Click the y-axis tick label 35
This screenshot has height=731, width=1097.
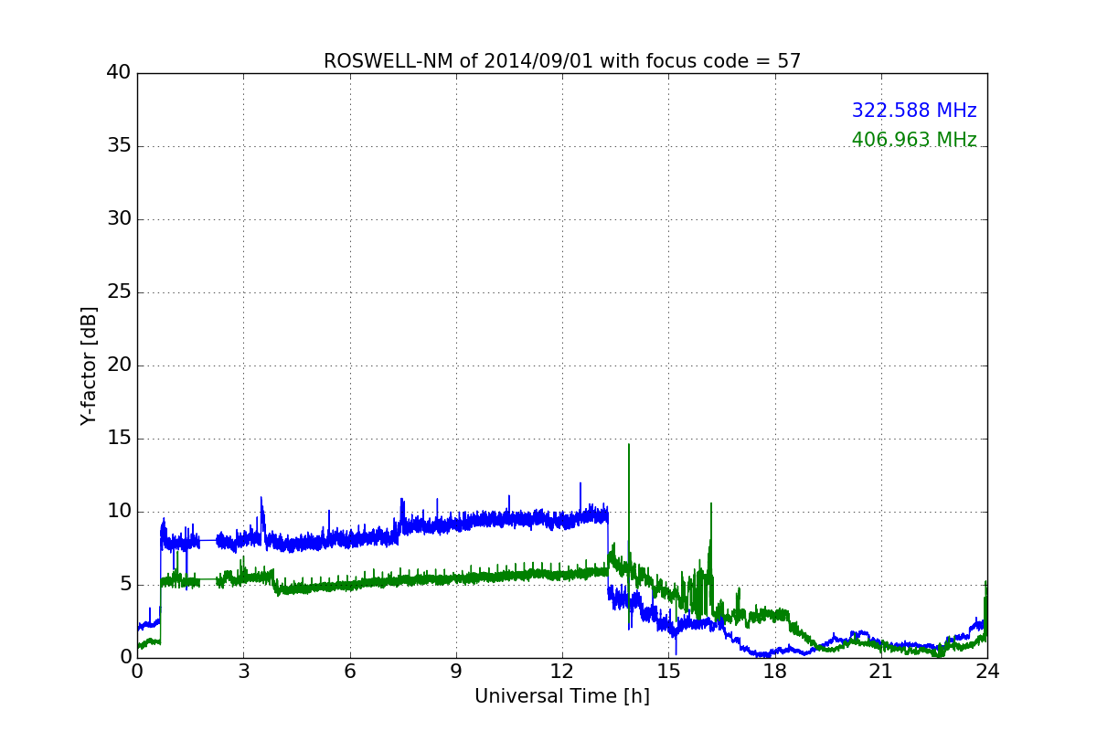pos(119,146)
